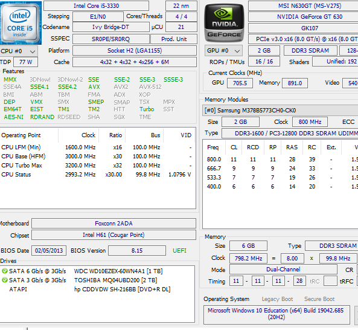Click the Dual-Channel mode field
358x330 pixels.
[x=283, y=269]
